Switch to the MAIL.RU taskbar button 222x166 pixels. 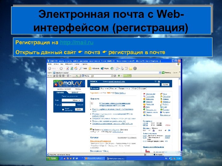[x=116, y=159]
